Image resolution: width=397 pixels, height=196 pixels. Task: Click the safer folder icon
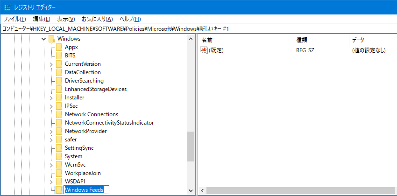click(x=59, y=140)
